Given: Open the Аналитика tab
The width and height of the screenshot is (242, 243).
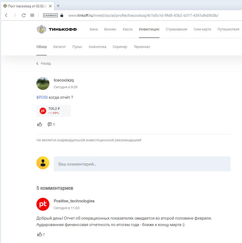Looking at the screenshot, I should [97, 47].
